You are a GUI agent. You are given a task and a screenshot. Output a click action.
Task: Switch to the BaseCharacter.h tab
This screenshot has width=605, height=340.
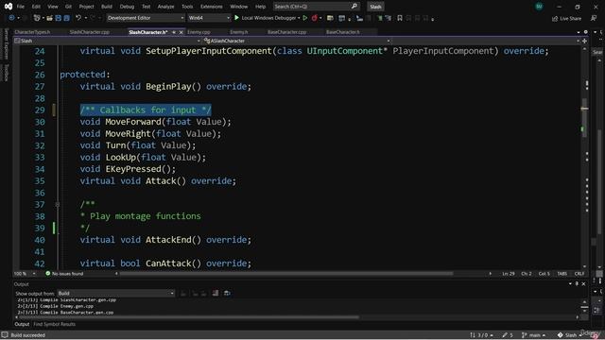[342, 32]
